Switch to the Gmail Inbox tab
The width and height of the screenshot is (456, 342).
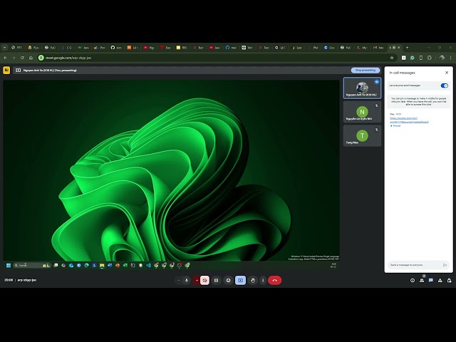click(x=379, y=48)
